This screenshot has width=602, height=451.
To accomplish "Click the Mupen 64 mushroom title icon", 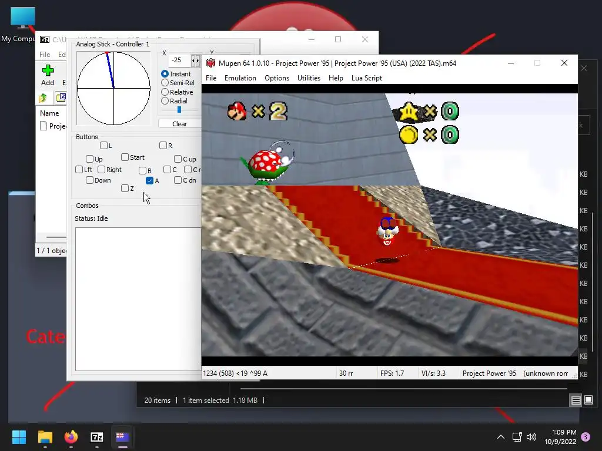I will click(211, 63).
